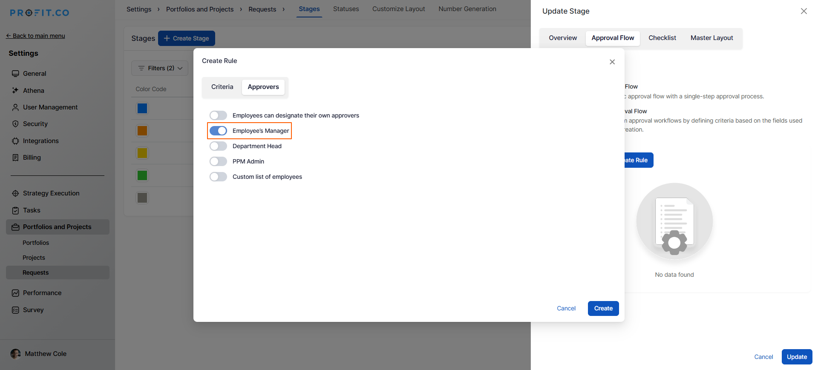Turn off the Employee's Manager toggle

coord(218,131)
